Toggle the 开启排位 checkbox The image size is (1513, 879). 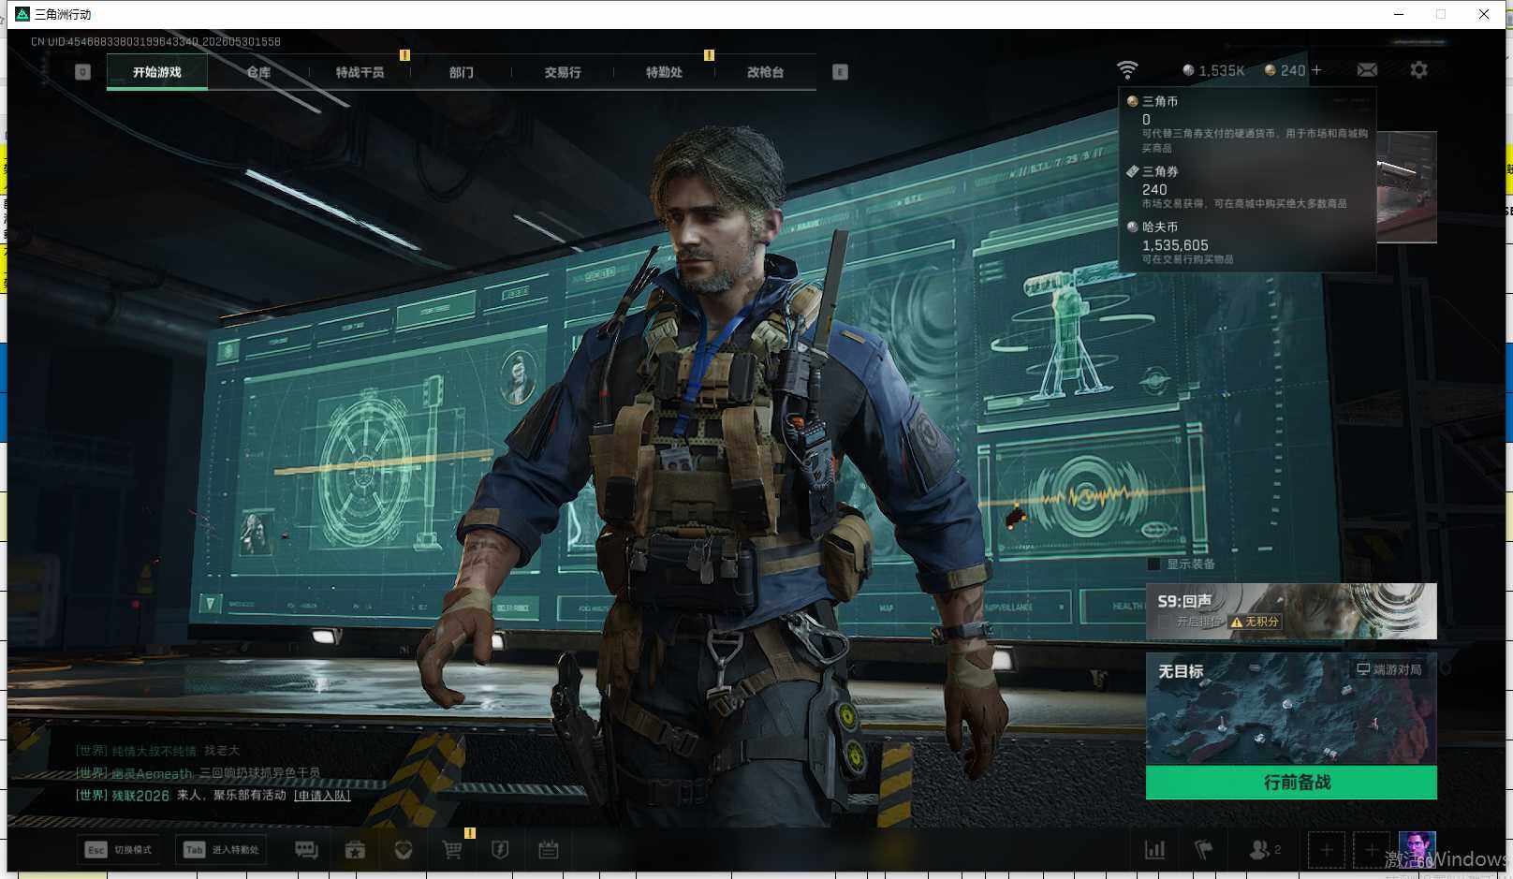tap(1164, 622)
